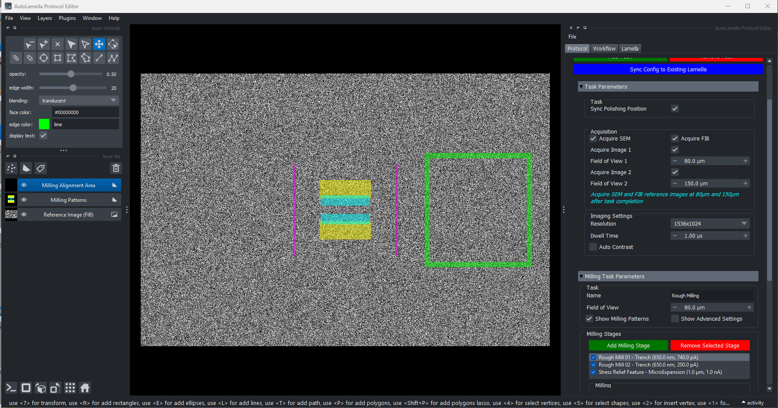Activate the add path tool
778x408 pixels.
tap(113, 58)
